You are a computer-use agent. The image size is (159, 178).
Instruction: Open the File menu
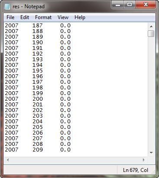10,17
